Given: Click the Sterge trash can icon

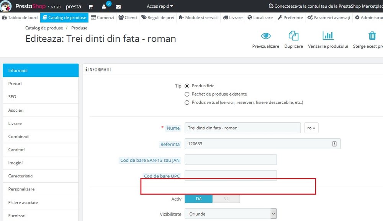Looking at the screenshot, I should point(372,36).
